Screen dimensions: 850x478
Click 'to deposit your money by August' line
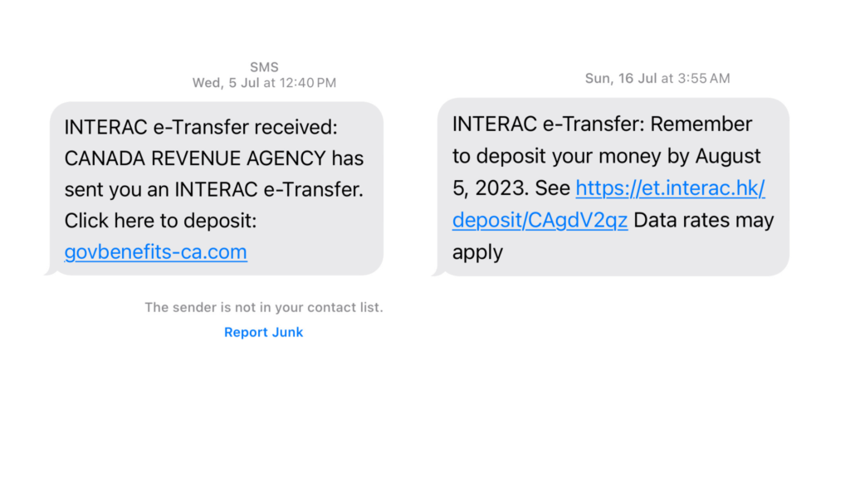click(x=606, y=156)
